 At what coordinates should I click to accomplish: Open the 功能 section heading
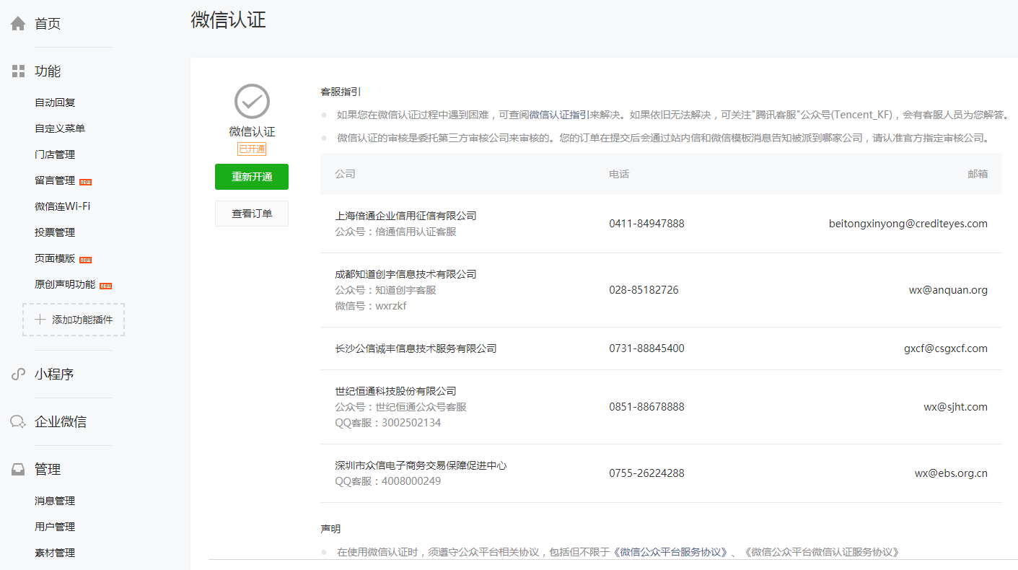click(x=48, y=71)
